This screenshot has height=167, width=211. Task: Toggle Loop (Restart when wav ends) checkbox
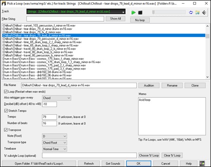(6, 91)
